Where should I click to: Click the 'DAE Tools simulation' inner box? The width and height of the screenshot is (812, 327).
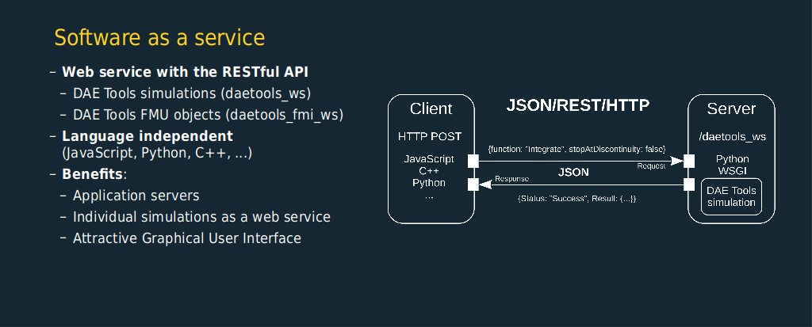tap(731, 196)
